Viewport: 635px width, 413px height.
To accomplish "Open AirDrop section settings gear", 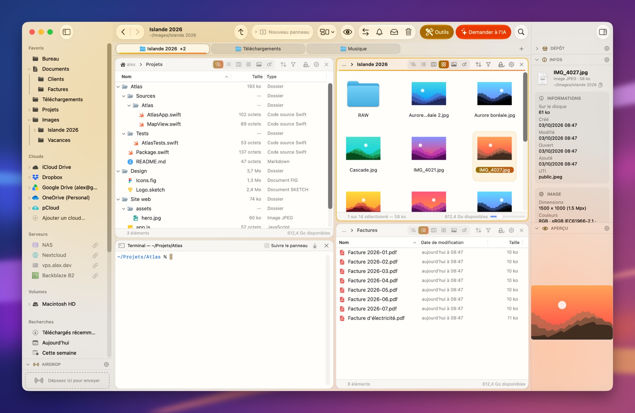I will 106,364.
